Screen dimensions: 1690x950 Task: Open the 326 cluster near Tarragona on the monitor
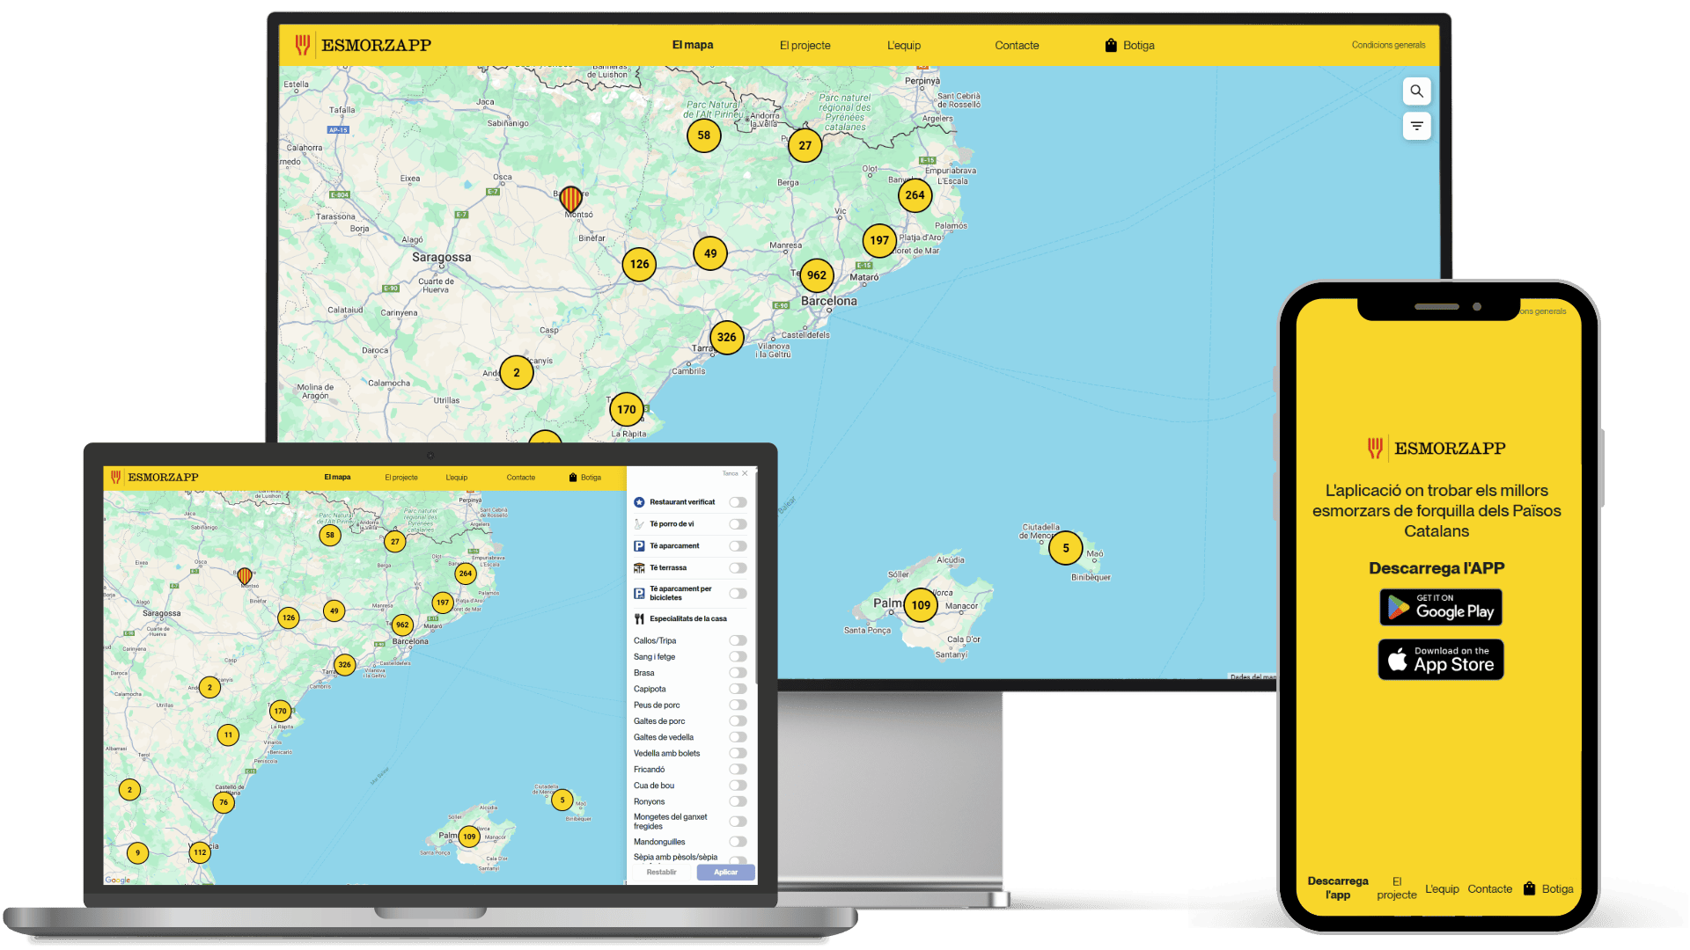coord(726,337)
